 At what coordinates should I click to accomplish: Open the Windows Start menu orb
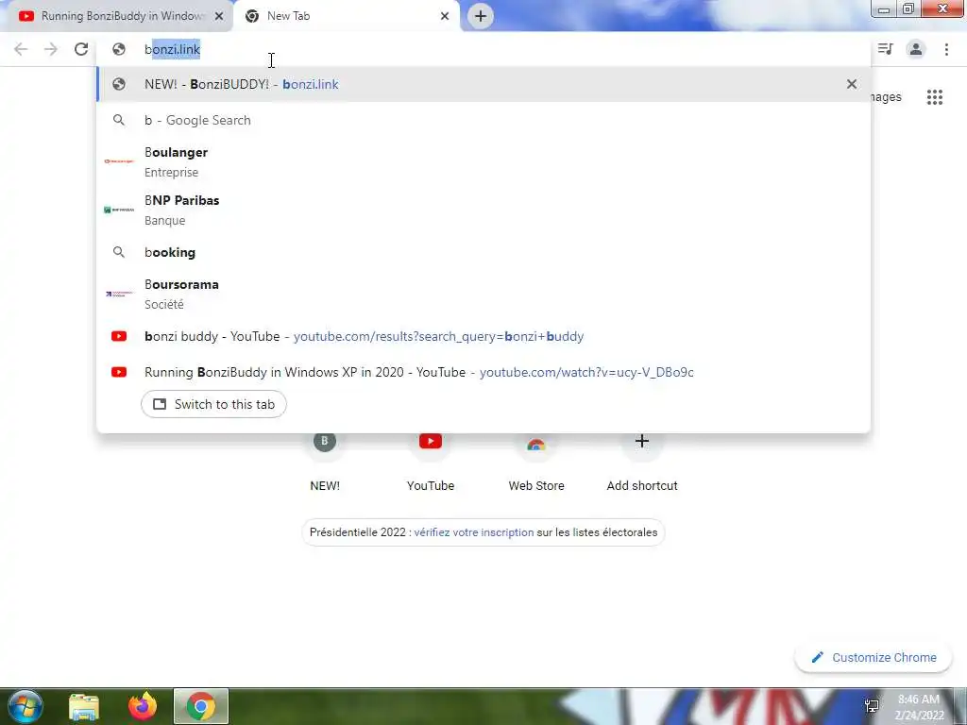pyautogui.click(x=25, y=706)
